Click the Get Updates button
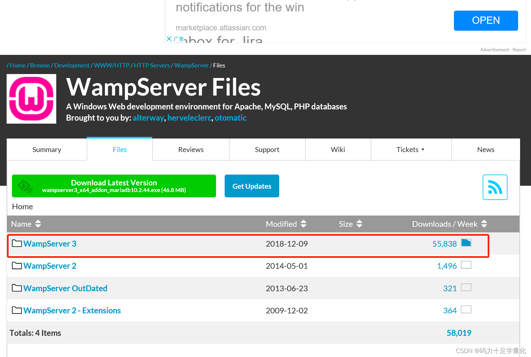The height and width of the screenshot is (357, 531). click(252, 186)
